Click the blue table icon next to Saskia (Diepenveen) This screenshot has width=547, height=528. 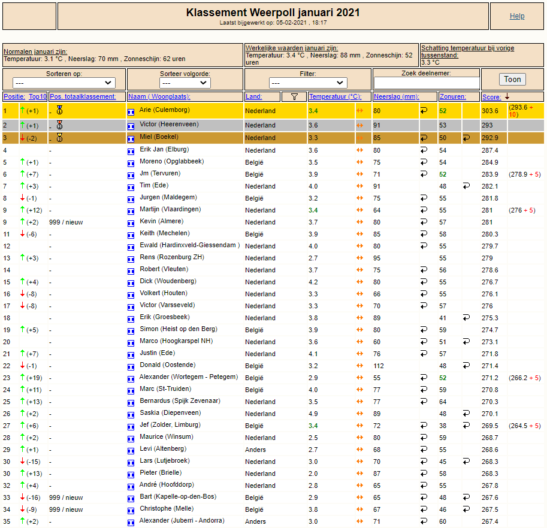pos(131,415)
